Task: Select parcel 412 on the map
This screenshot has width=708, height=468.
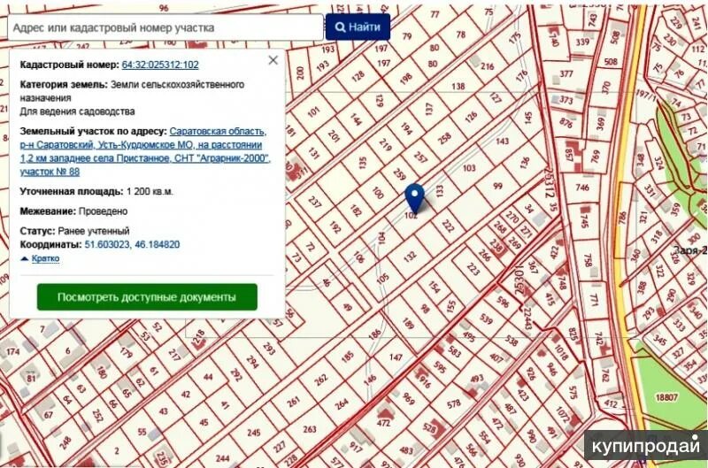Action: (x=611, y=404)
